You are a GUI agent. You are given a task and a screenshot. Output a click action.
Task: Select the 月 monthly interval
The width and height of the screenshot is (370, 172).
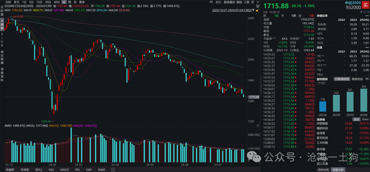click(75, 2)
